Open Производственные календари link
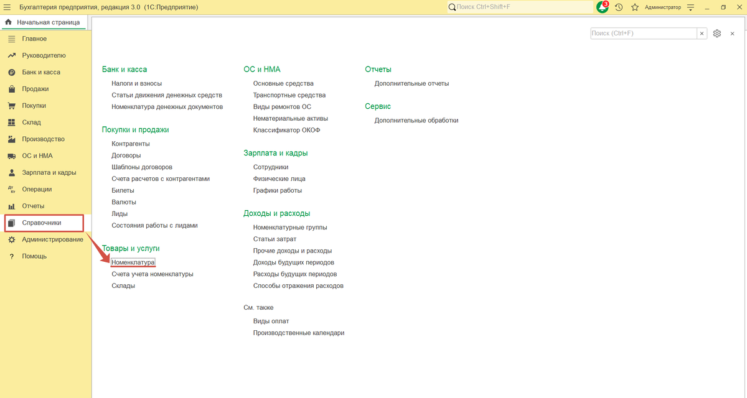This screenshot has width=747, height=398. (x=299, y=333)
